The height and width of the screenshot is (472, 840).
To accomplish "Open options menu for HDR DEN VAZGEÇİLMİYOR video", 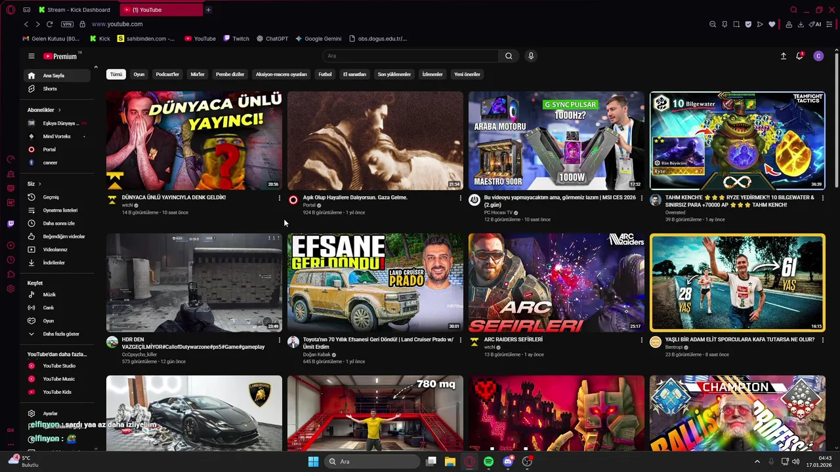I will (279, 340).
